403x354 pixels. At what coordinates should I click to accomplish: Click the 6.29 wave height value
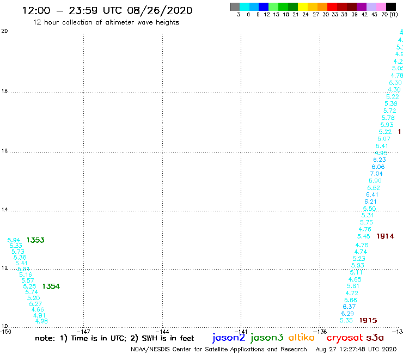pyautogui.click(x=347, y=314)
